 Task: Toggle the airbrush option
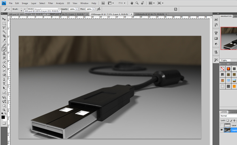pyautogui.click(x=99, y=9)
